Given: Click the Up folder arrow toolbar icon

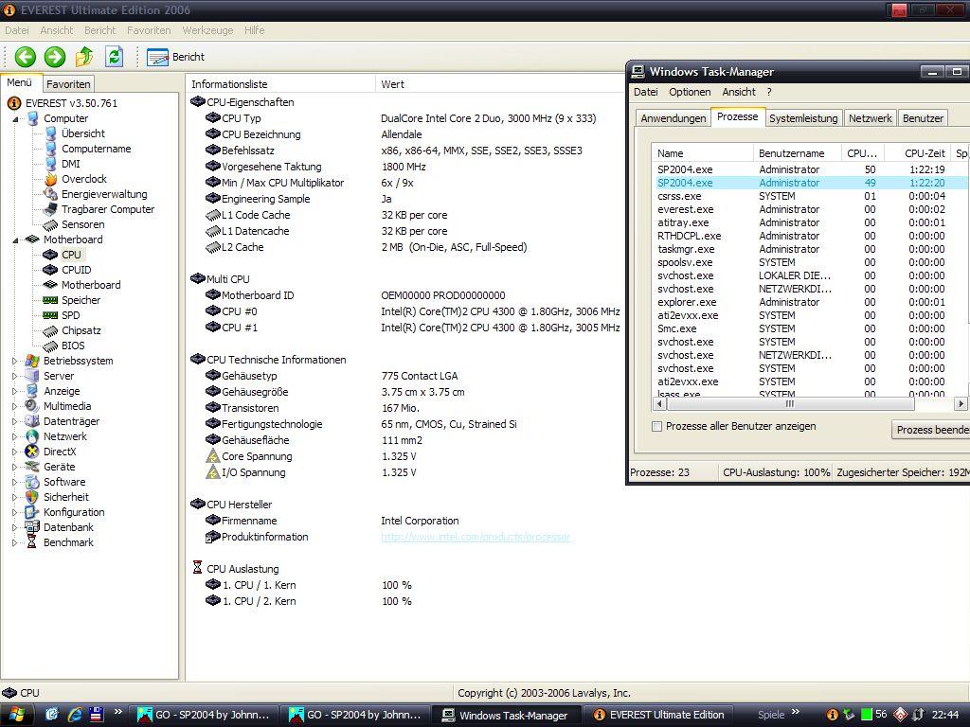Looking at the screenshot, I should click(84, 57).
